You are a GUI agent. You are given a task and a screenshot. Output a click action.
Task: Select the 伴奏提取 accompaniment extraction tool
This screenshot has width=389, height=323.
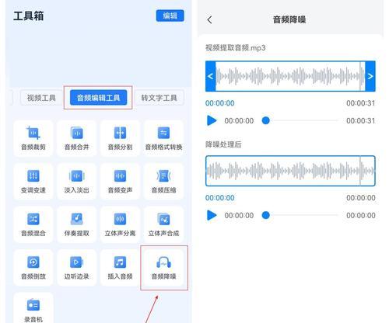point(77,224)
